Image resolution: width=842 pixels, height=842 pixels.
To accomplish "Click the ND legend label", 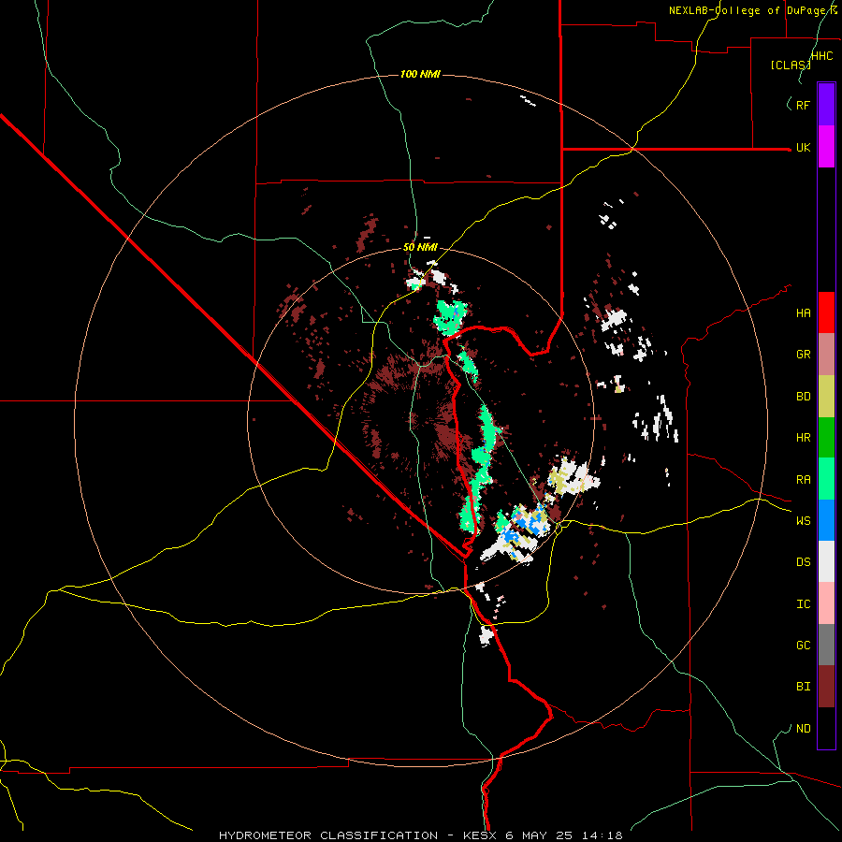I will [x=803, y=729].
